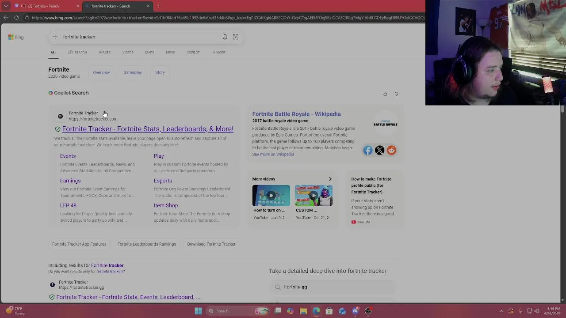Open the Esports sublink
The image size is (566, 318).
point(163,181)
